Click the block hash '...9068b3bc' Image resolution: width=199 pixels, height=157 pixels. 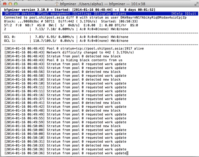click(x=28, y=21)
